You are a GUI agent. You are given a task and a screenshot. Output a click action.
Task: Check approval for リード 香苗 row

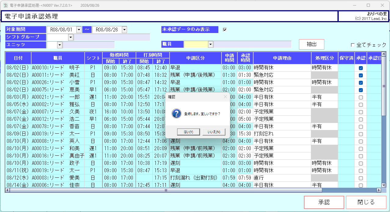[361, 127]
